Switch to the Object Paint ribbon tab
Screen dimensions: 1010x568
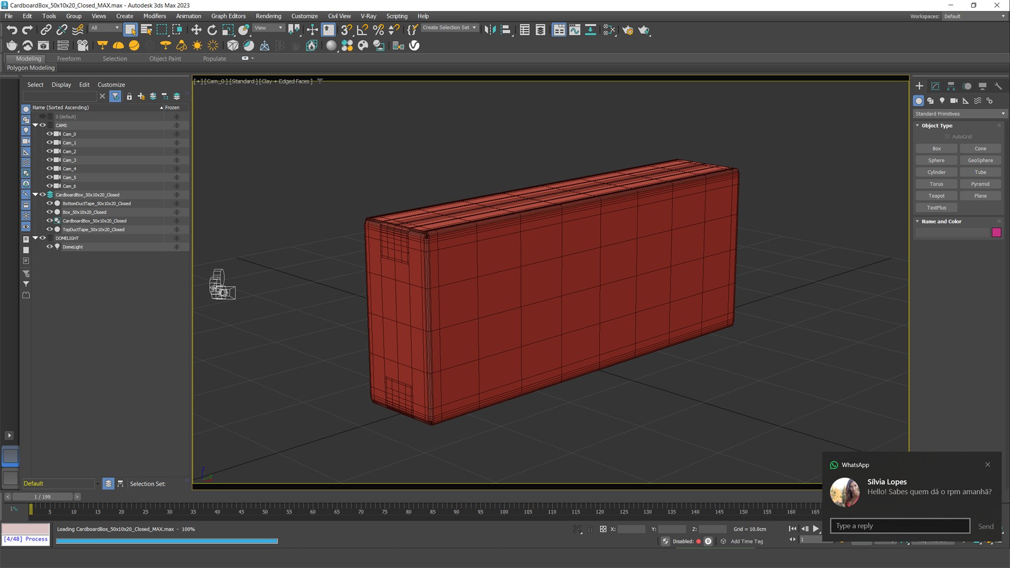pyautogui.click(x=165, y=59)
